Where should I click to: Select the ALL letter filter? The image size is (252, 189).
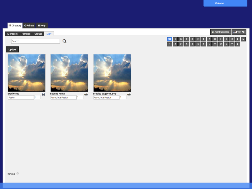(170, 39)
